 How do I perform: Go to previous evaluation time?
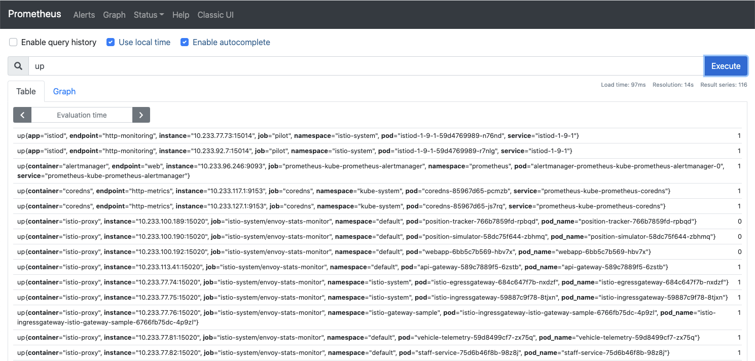[22, 115]
